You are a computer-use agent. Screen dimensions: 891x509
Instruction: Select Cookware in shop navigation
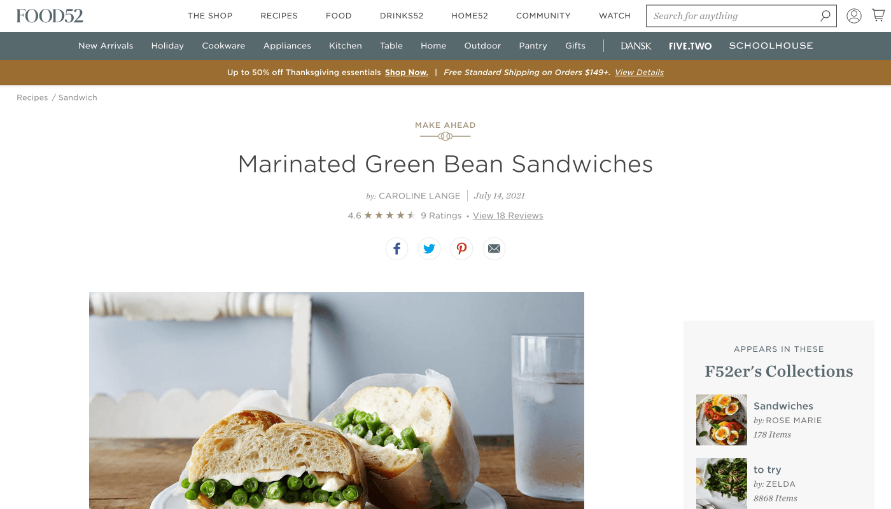click(223, 46)
